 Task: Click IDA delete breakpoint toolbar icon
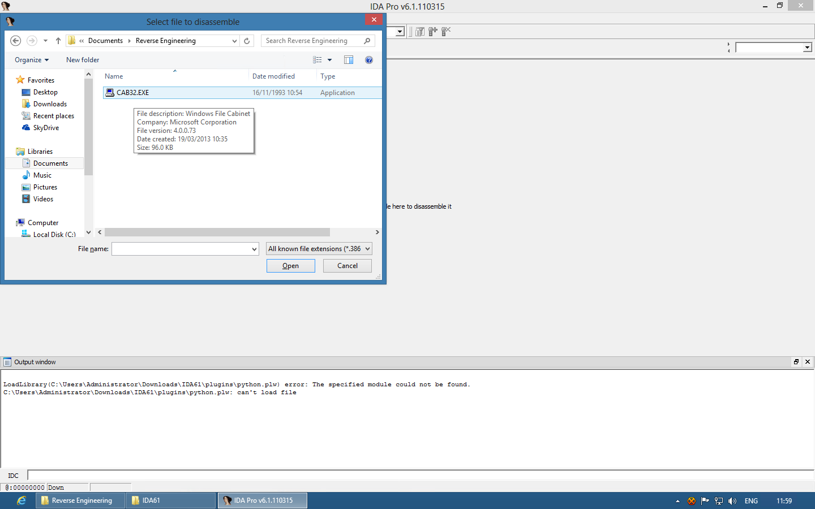(446, 32)
